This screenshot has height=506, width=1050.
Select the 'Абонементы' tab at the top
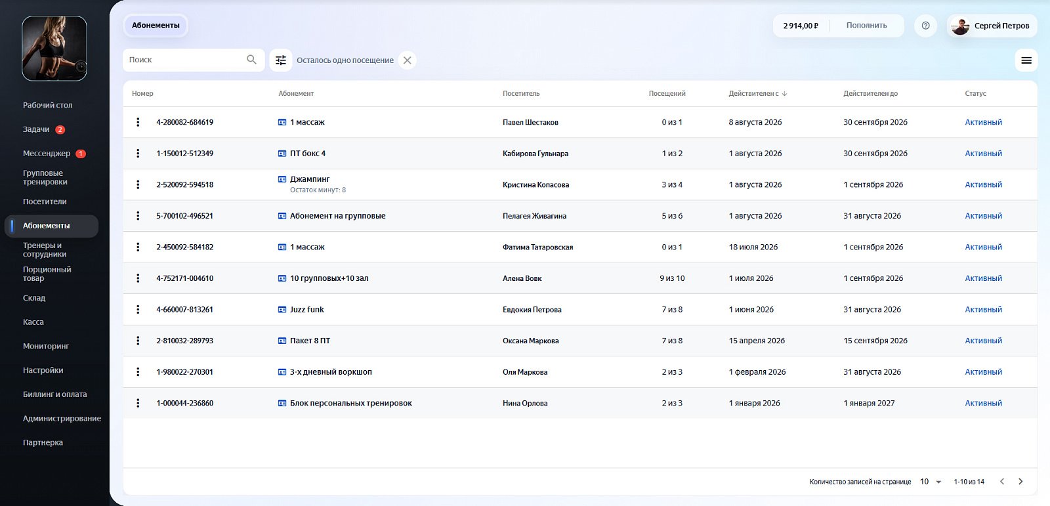tap(156, 26)
